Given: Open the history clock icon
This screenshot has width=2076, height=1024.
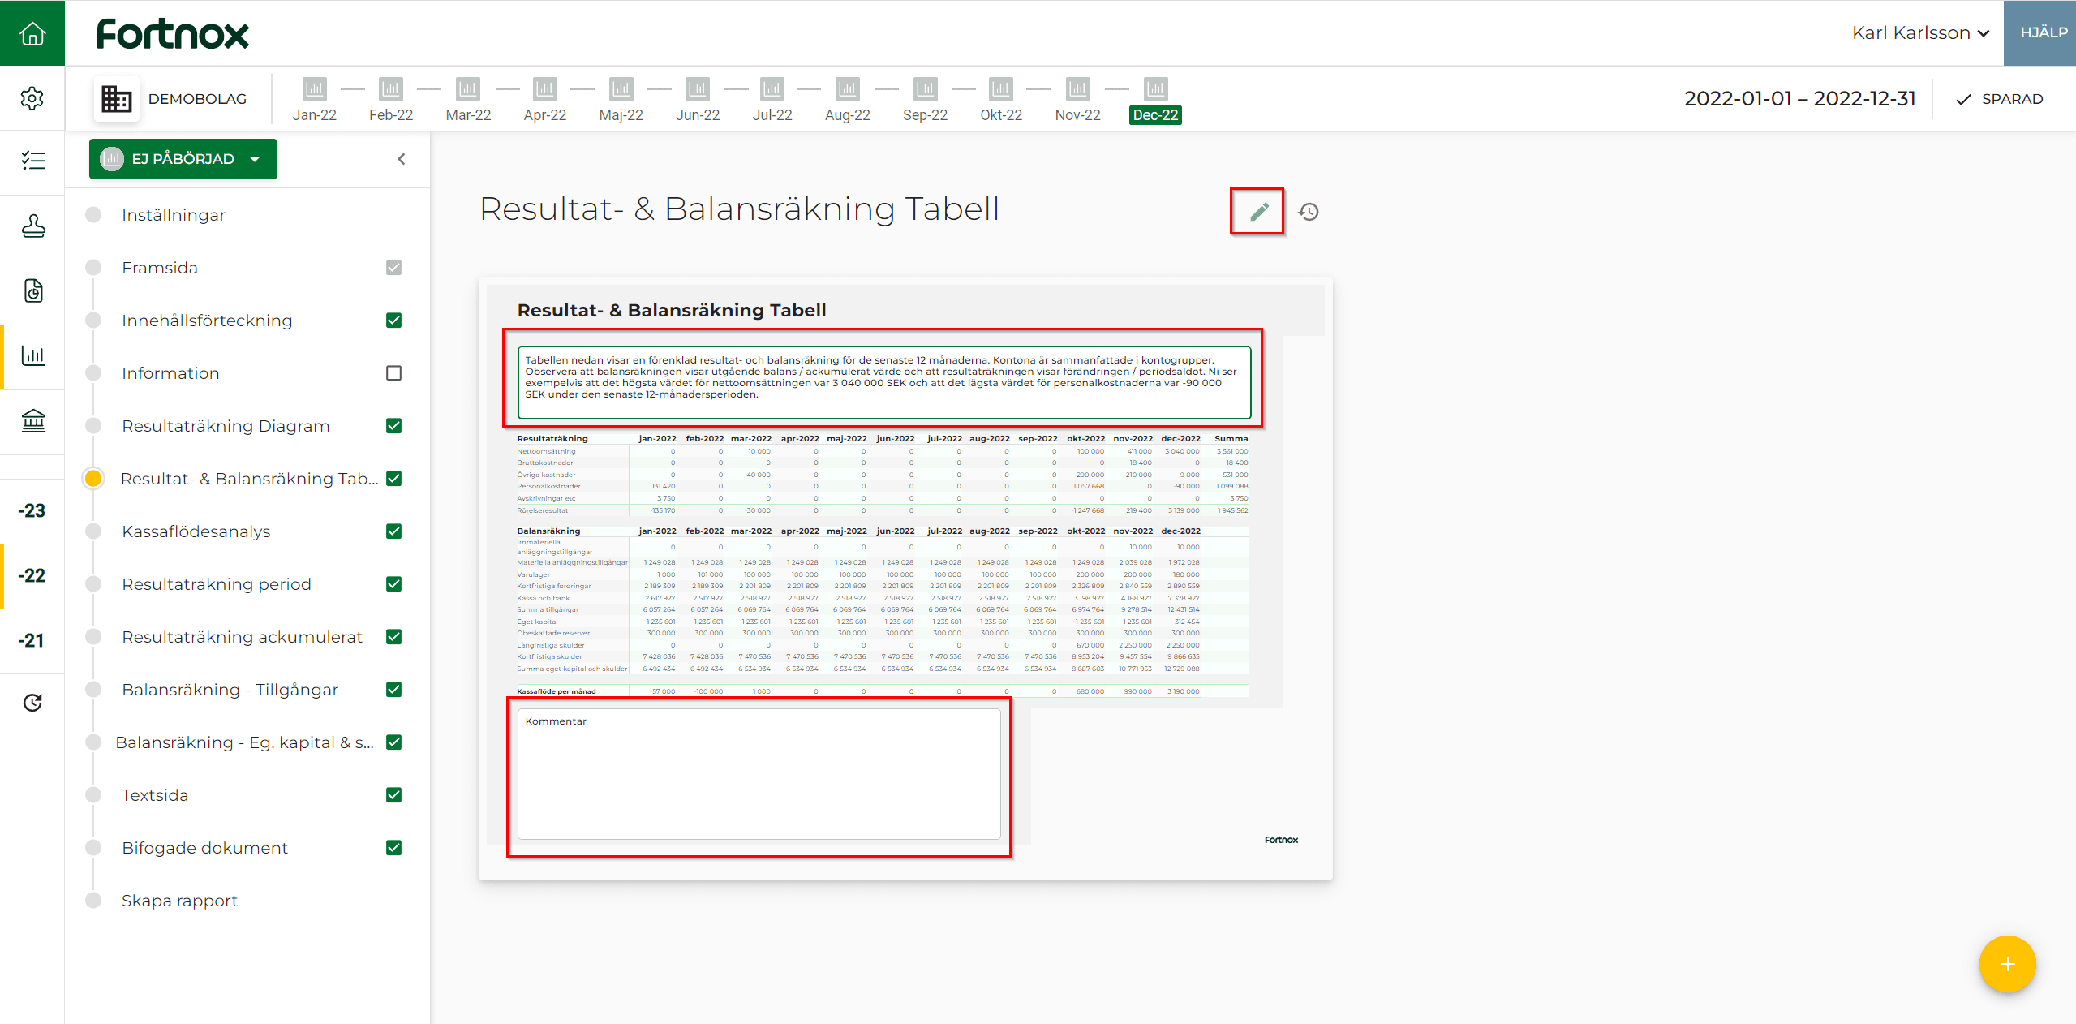Looking at the screenshot, I should [1309, 212].
